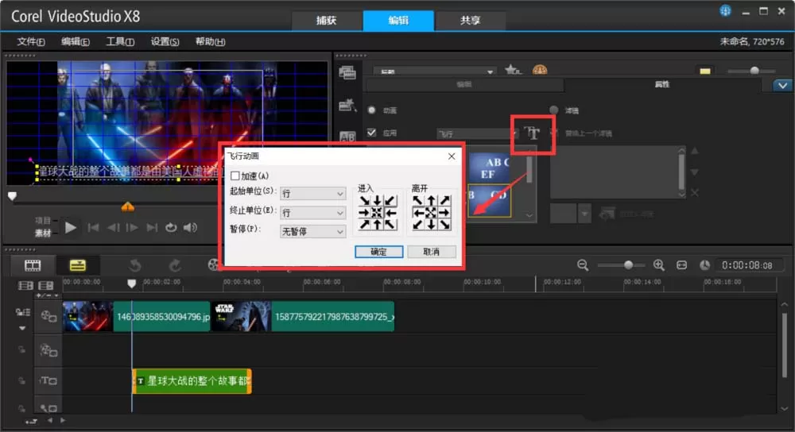Click the undo arrow in timeline toolbar

coord(135,265)
